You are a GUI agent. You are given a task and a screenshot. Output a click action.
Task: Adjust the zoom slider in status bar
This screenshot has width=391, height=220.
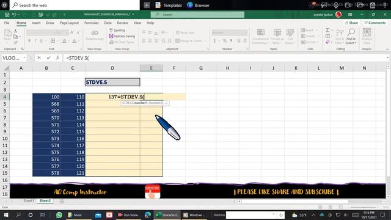pos(363,207)
